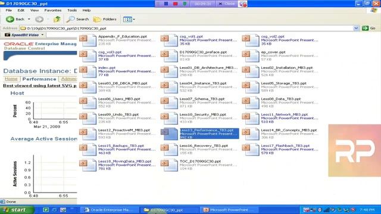Open the View menu
The height and width of the screenshot is (214, 381).
pos(35,11)
